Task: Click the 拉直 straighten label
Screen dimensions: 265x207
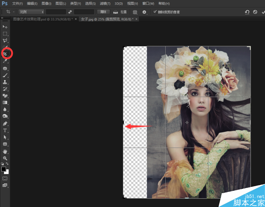Action: (x=124, y=12)
